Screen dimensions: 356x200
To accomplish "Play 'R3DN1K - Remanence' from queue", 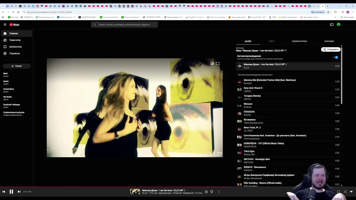I will (288, 169).
